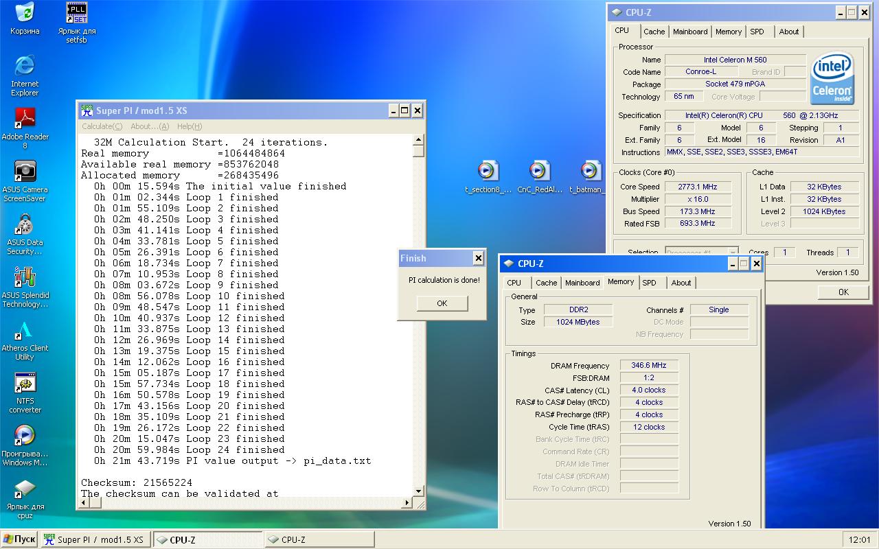
Task: Activate Super PI taskbar button
Action: tap(95, 539)
